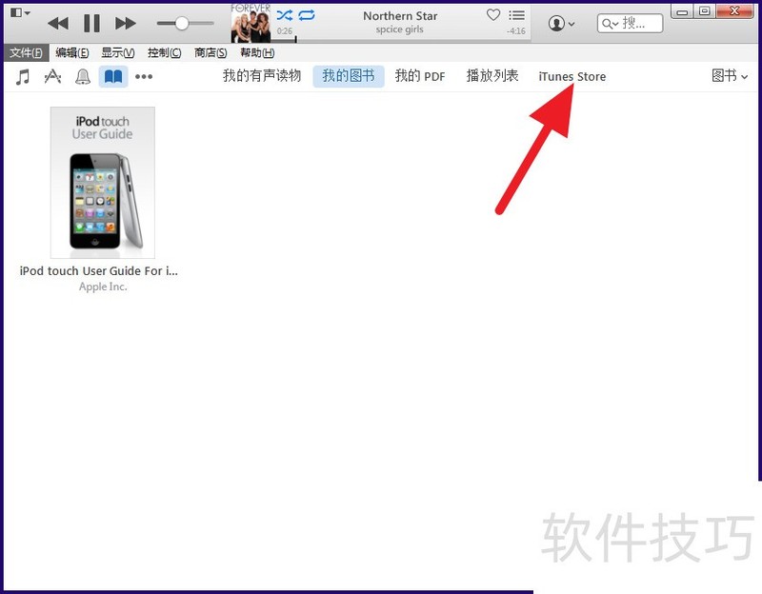762x594 pixels.
Task: Switch to the Apps library icon
Action: 52,76
